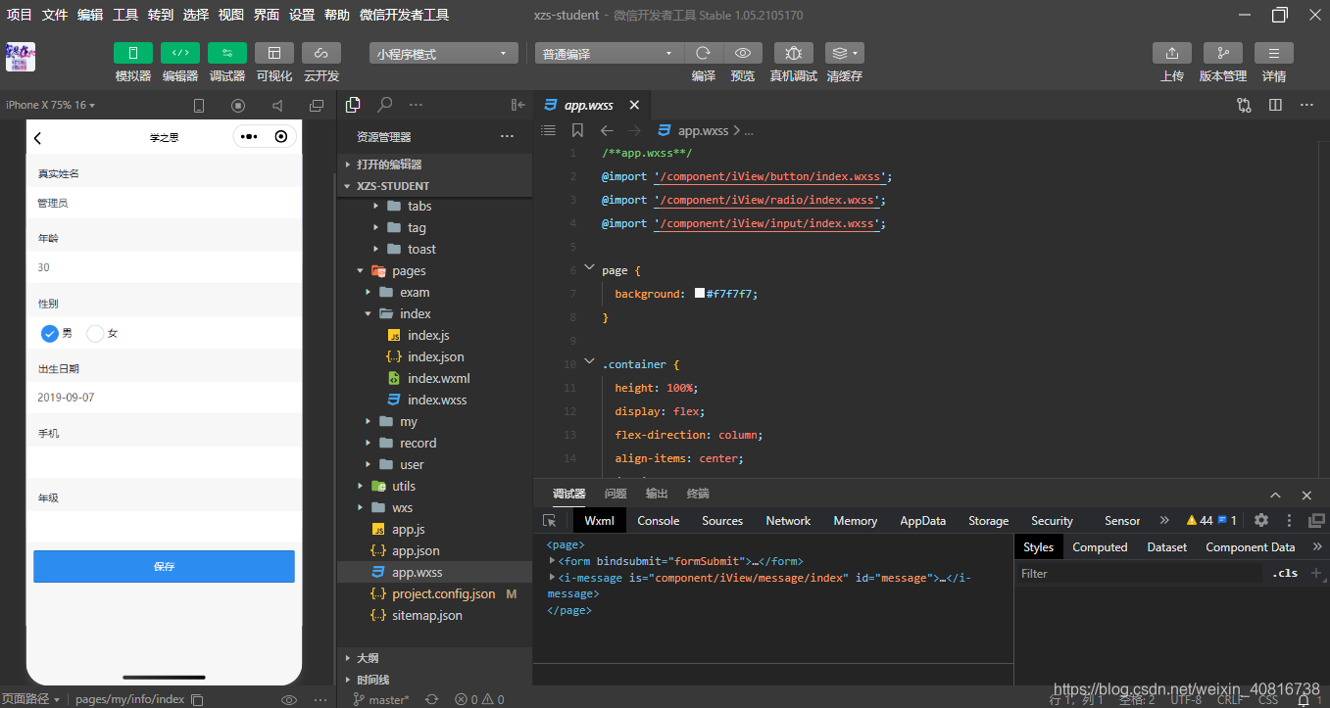Open the 帮助 menu
The height and width of the screenshot is (708, 1330).
[x=337, y=15]
